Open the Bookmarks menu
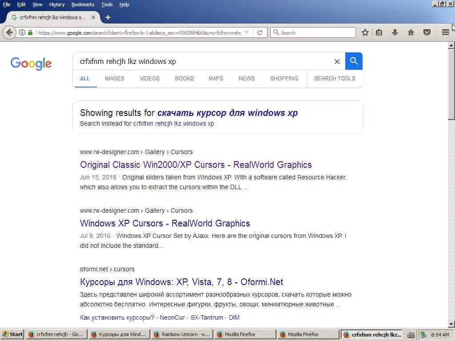The height and width of the screenshot is (341, 455). click(83, 4)
